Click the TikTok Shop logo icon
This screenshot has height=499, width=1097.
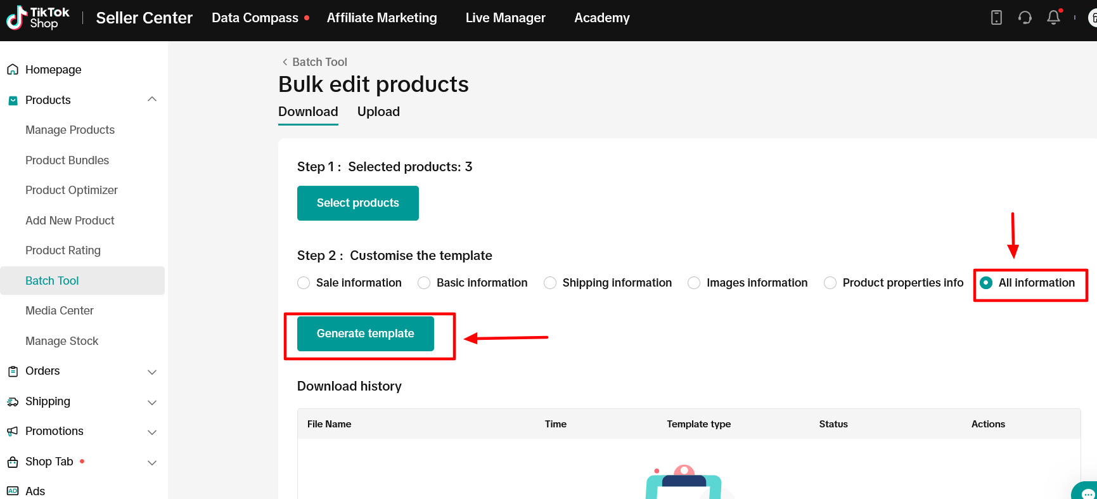[x=16, y=18]
